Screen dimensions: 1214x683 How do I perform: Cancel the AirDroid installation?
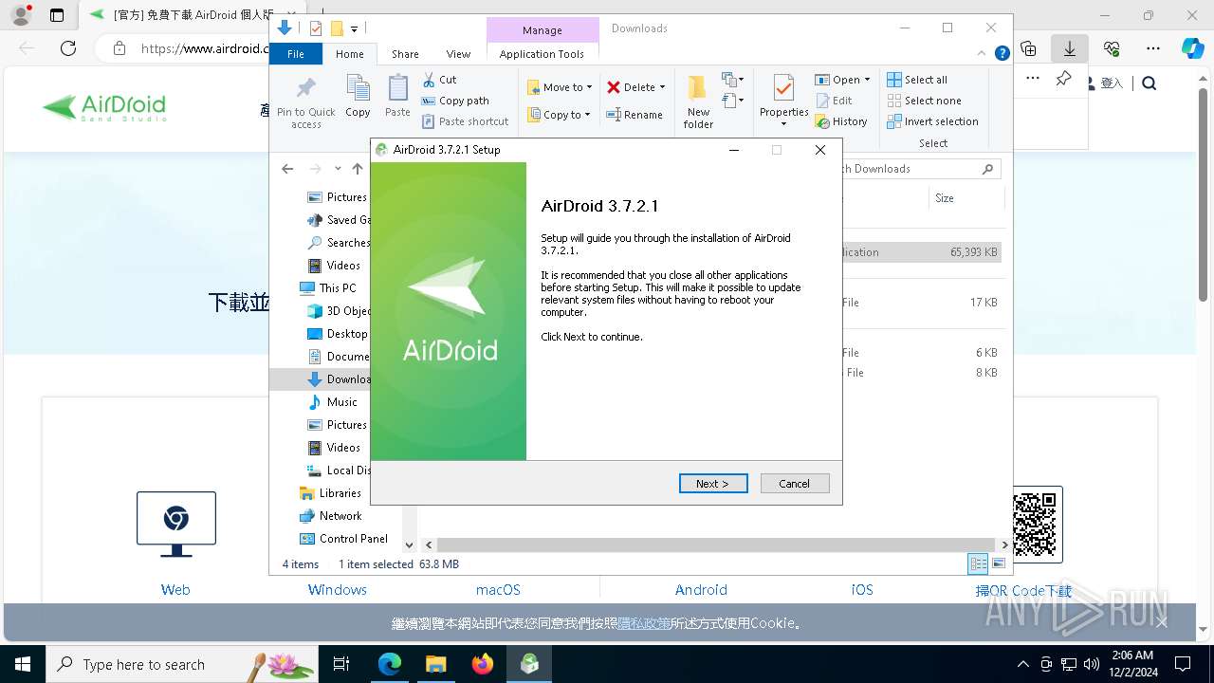click(x=795, y=484)
